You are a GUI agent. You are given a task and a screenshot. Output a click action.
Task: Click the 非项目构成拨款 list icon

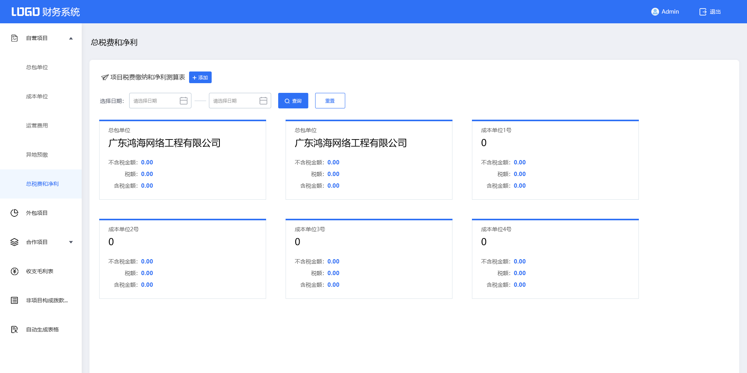14,300
